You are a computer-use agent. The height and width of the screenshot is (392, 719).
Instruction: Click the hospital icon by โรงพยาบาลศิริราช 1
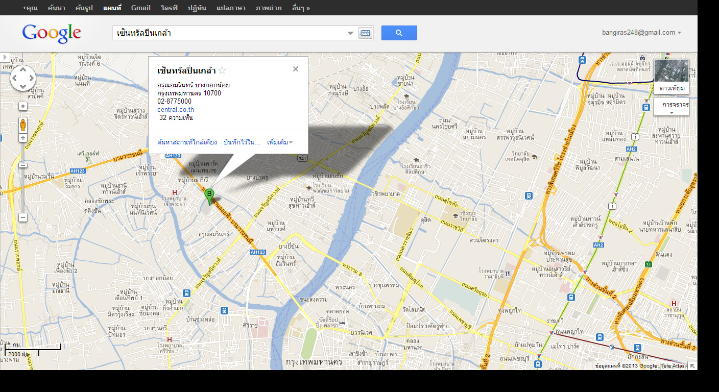point(169,339)
